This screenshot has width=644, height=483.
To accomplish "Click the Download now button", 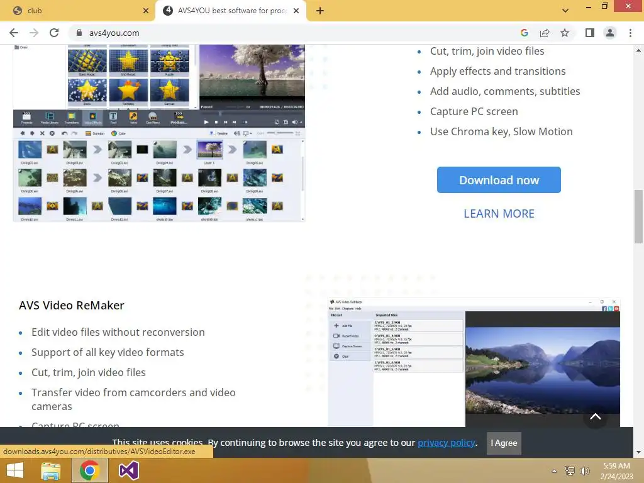I will [x=499, y=180].
